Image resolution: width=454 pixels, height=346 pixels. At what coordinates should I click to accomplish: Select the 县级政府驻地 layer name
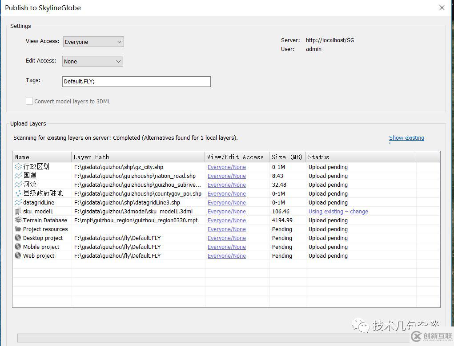click(x=43, y=193)
